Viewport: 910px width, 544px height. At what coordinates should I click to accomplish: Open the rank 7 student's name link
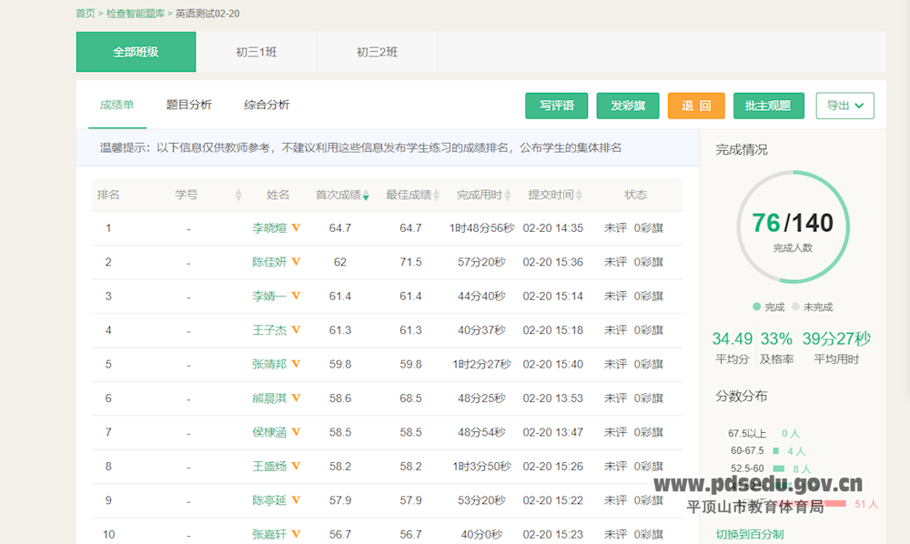[x=269, y=432]
